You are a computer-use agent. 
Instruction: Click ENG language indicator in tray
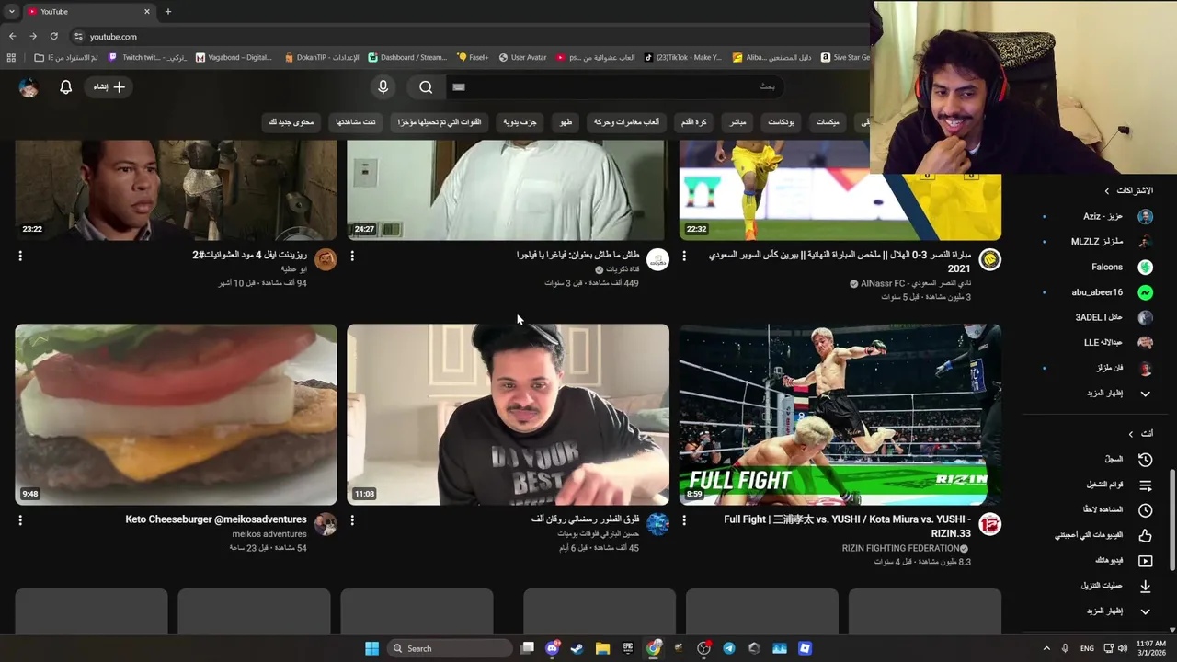click(1087, 648)
